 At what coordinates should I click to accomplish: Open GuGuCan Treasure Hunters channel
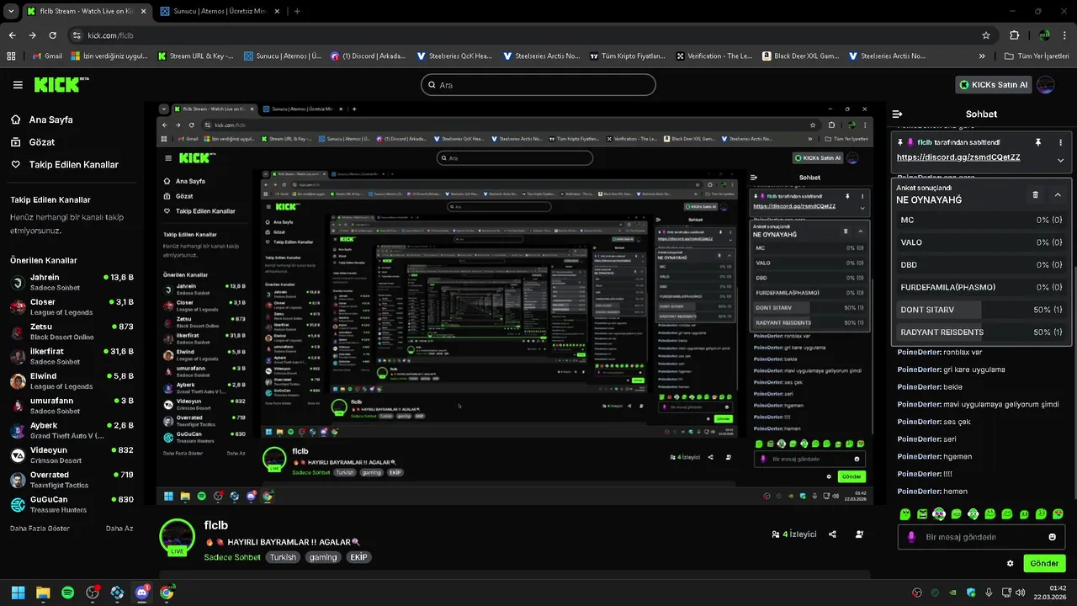[x=72, y=504]
